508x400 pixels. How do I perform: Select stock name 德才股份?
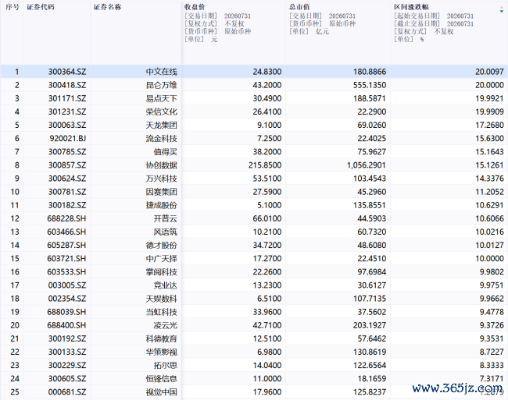coord(161,246)
